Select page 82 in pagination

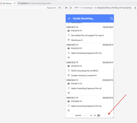tap(95, 115)
